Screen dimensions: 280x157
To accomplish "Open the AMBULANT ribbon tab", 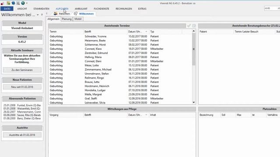I will tap(81, 9).
